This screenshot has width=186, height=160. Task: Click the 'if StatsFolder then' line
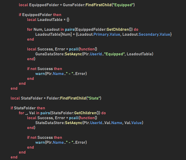pyautogui.click(x=28, y=108)
